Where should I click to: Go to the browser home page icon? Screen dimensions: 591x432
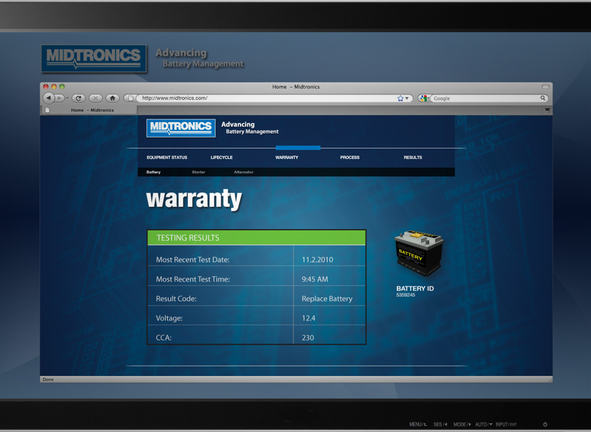tap(113, 98)
